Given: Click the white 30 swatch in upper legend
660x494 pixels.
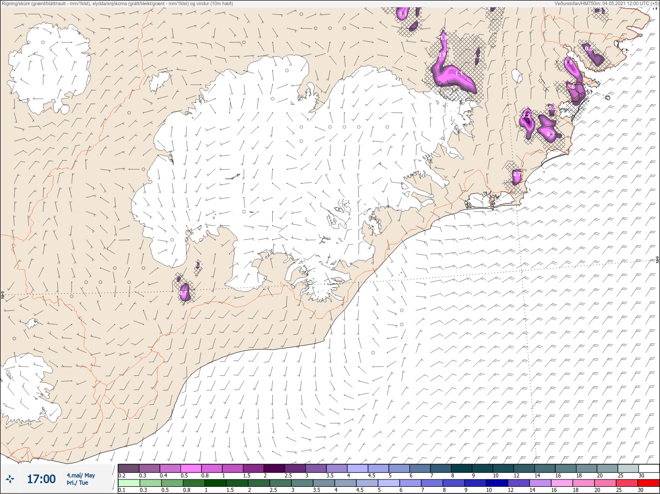Looking at the screenshot, I should pyautogui.click(x=649, y=468).
